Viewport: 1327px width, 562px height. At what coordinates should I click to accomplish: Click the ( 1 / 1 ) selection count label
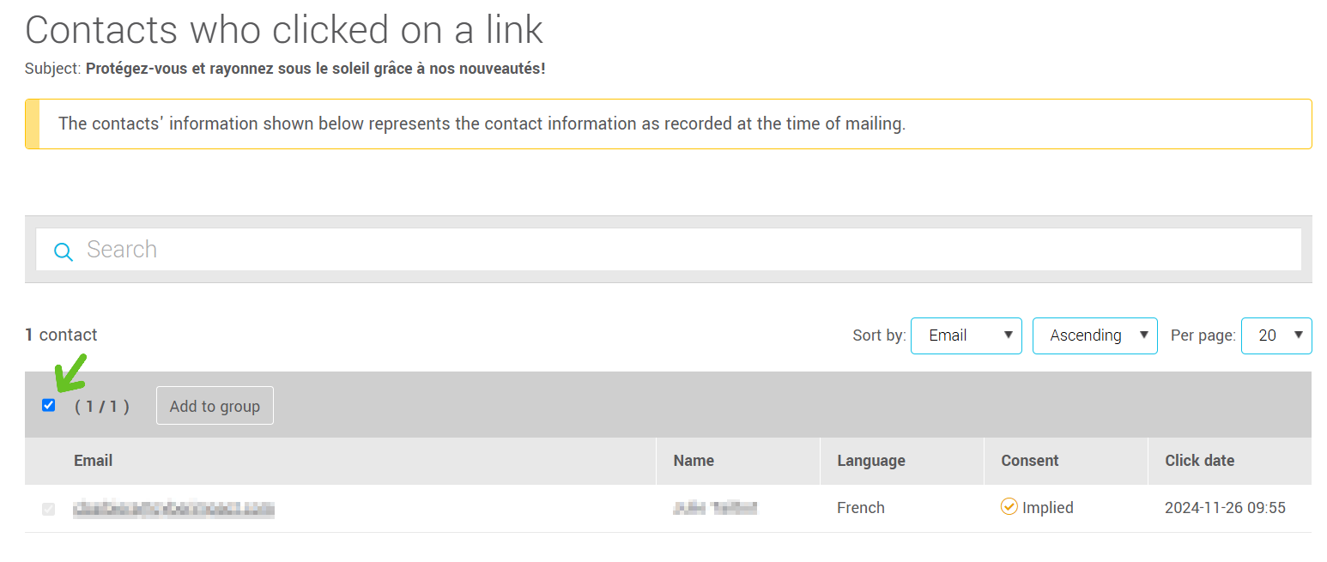(102, 405)
